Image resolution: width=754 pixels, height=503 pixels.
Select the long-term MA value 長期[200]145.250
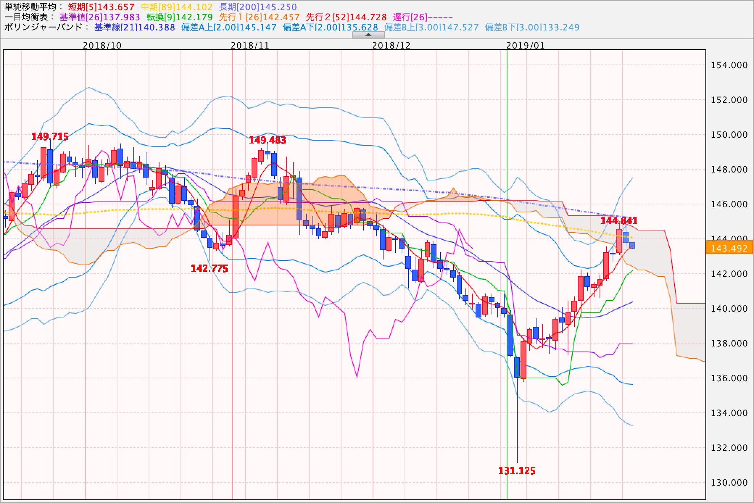tap(258, 7)
